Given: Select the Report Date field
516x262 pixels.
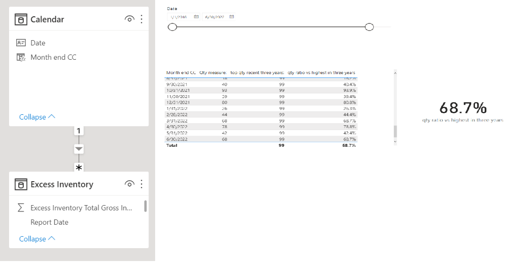Looking at the screenshot, I should 49,222.
